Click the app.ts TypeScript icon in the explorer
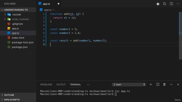This screenshot has width=182, height=102. coord(9,33)
